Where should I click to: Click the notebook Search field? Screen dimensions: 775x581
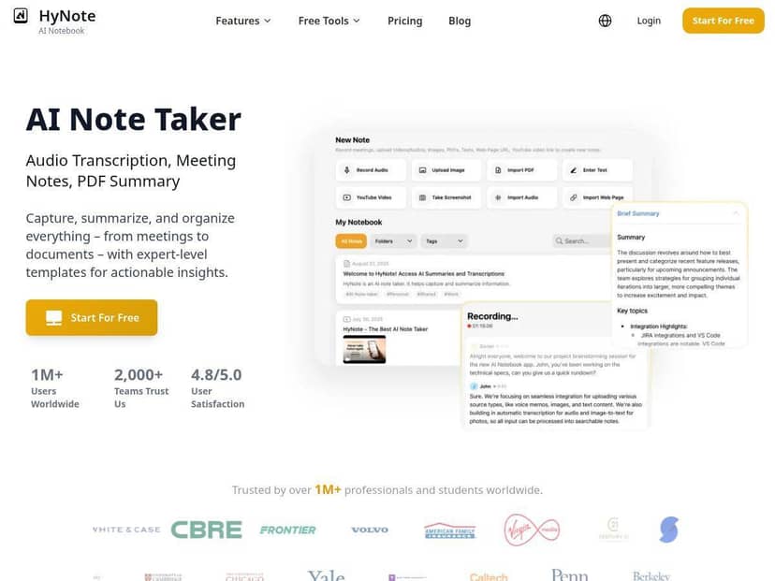583,241
